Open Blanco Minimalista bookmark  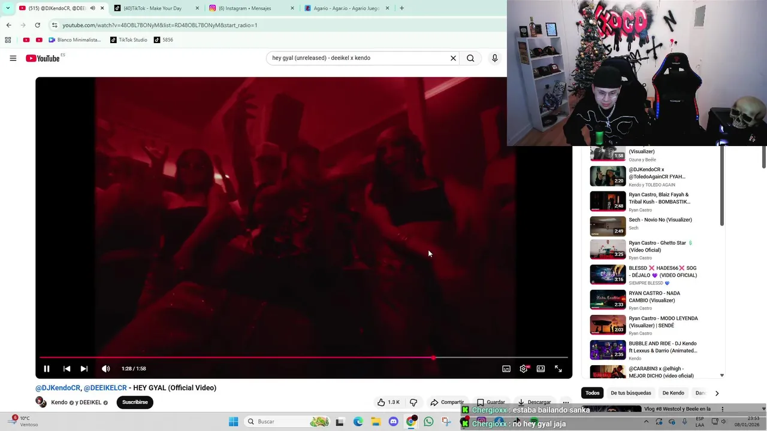74,40
